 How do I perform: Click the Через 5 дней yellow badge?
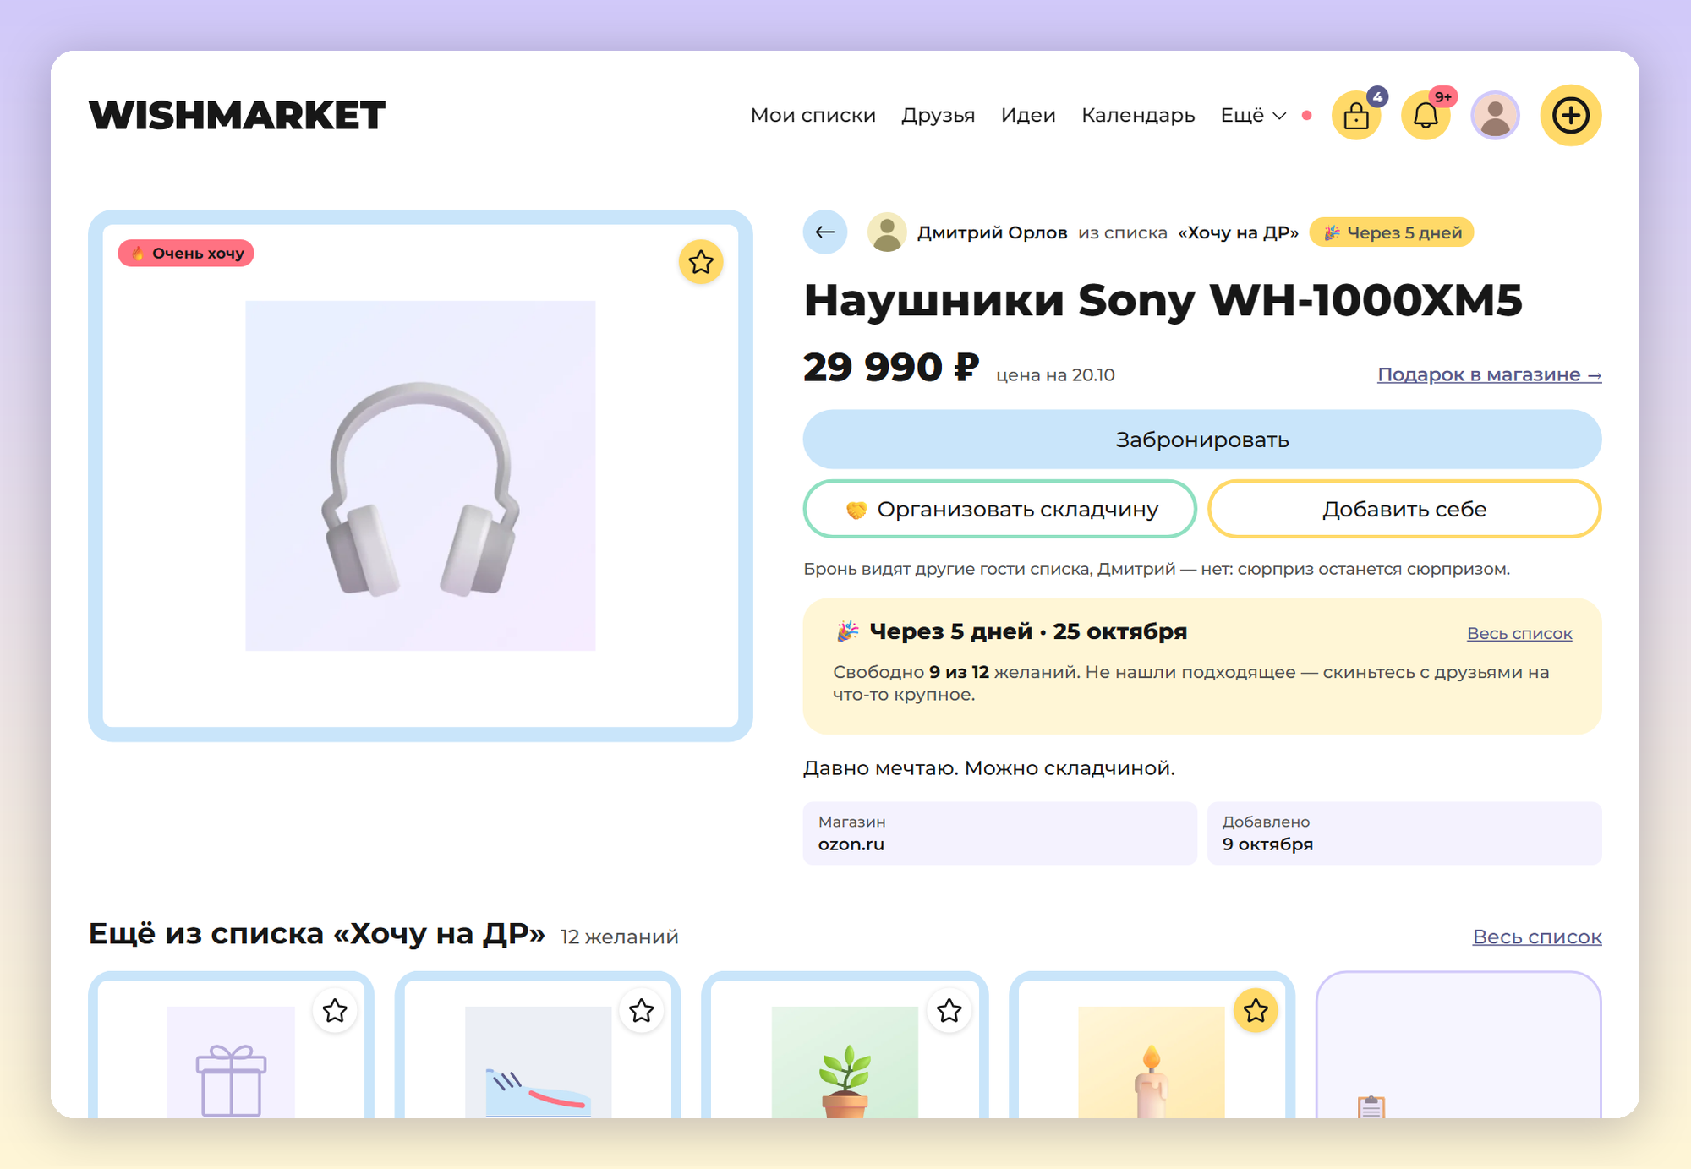[1391, 232]
